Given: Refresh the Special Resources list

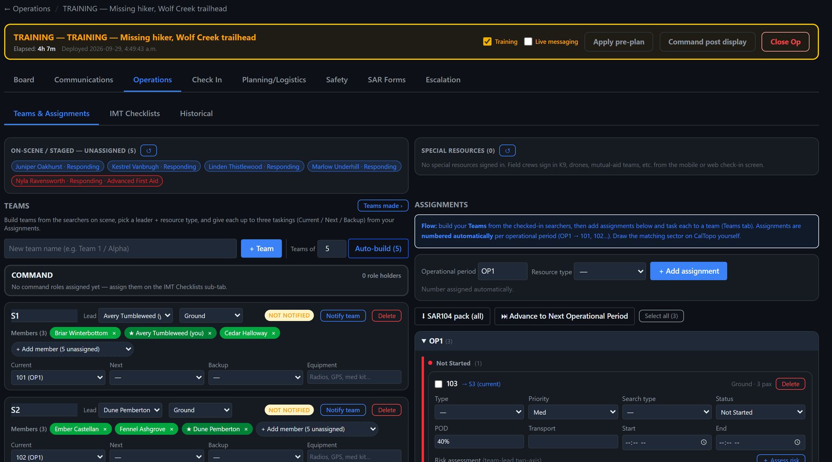Looking at the screenshot, I should [508, 151].
